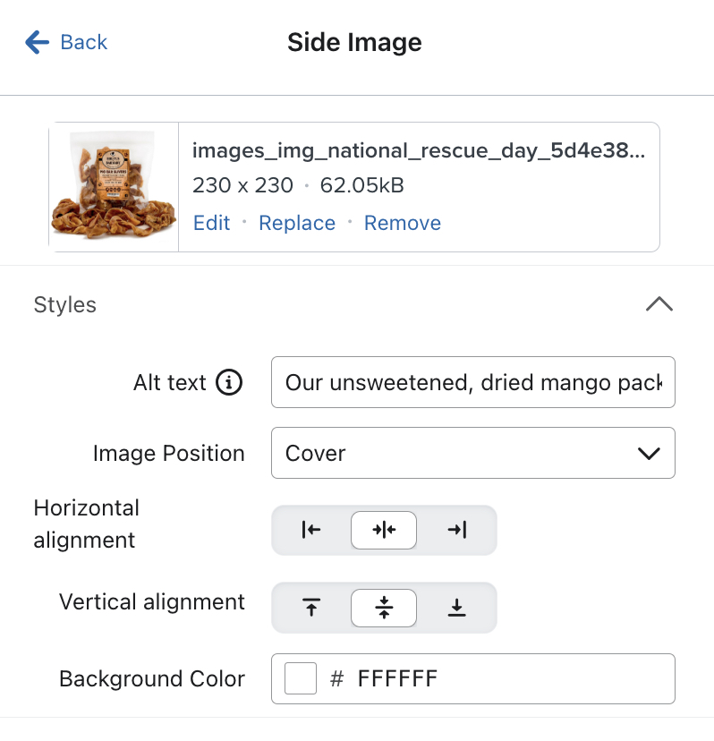Open the Background Color swatch picker
This screenshot has height=741, width=714.
pyautogui.click(x=300, y=677)
